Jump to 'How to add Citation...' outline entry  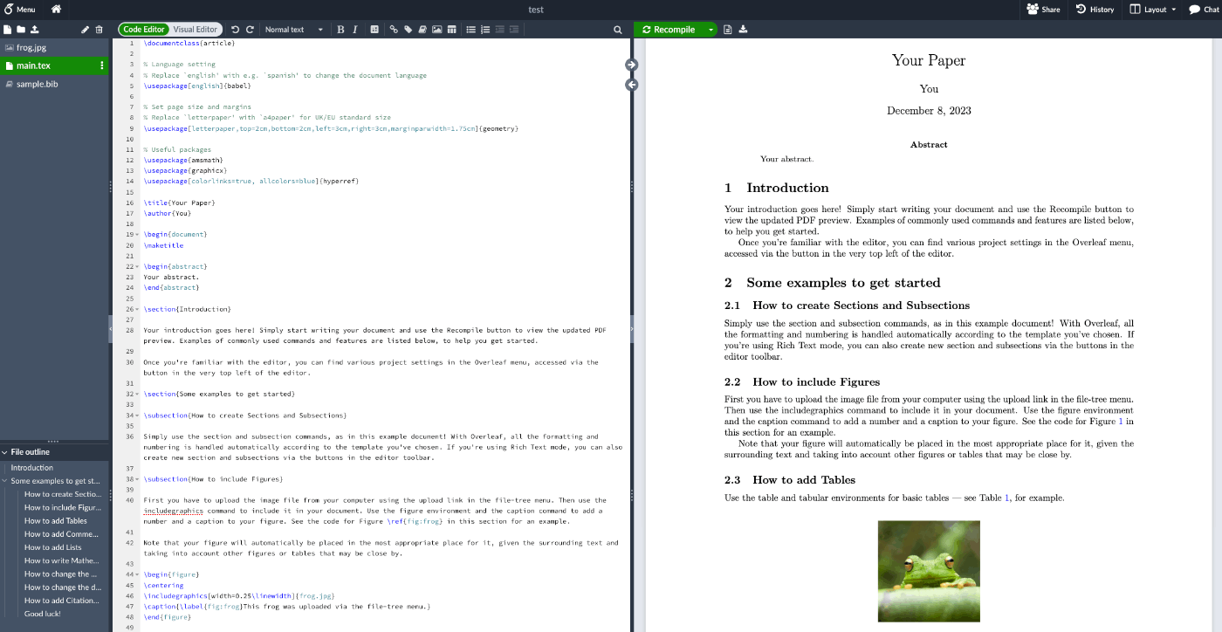(61, 601)
